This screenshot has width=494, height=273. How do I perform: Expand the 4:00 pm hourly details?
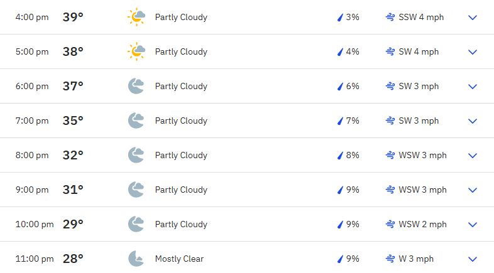pyautogui.click(x=473, y=18)
